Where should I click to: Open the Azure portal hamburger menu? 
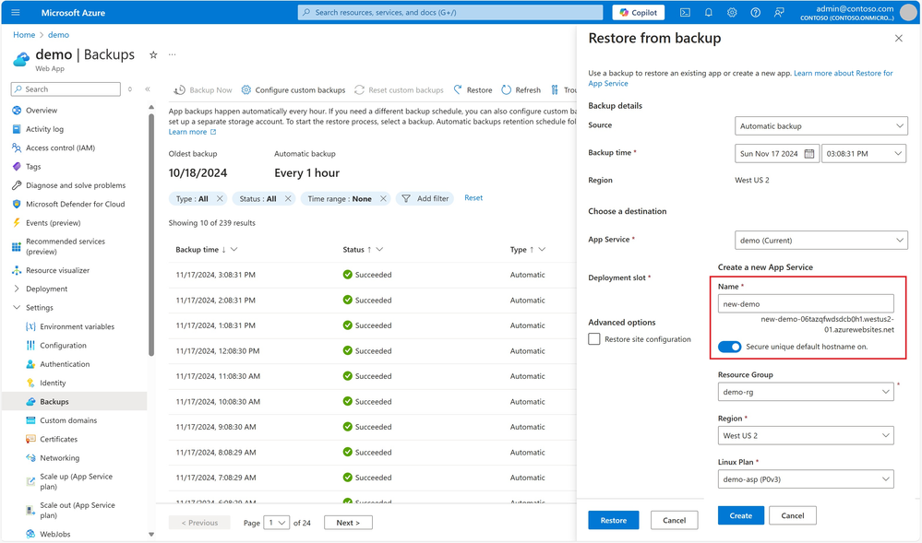[16, 12]
